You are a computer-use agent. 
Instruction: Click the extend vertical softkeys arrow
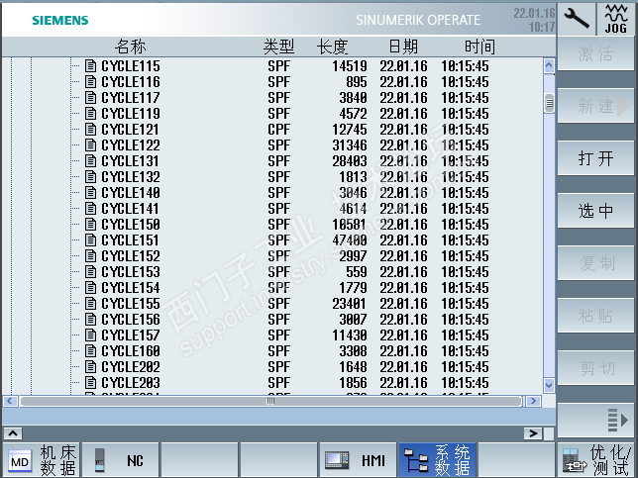click(x=595, y=421)
